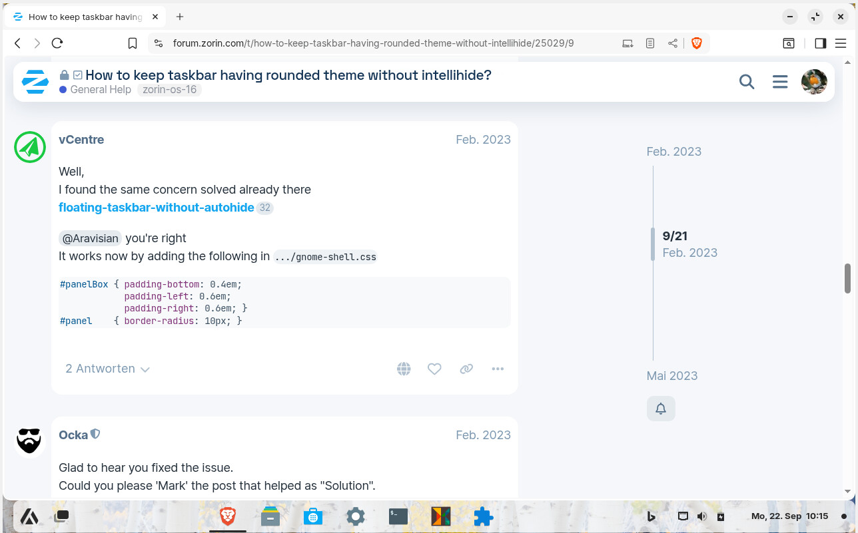This screenshot has height=533, width=858.
Task: Open a new browser tab
Action: (x=180, y=17)
